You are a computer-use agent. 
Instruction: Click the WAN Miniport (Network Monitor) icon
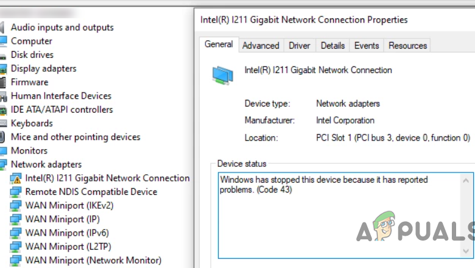tap(15, 261)
